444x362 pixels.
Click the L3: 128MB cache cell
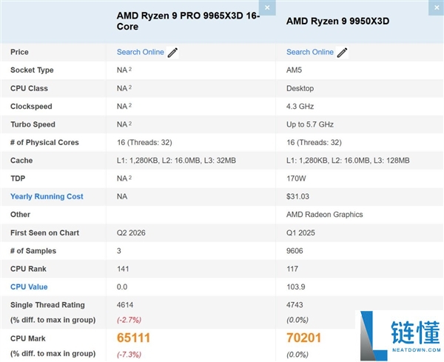tap(348, 161)
